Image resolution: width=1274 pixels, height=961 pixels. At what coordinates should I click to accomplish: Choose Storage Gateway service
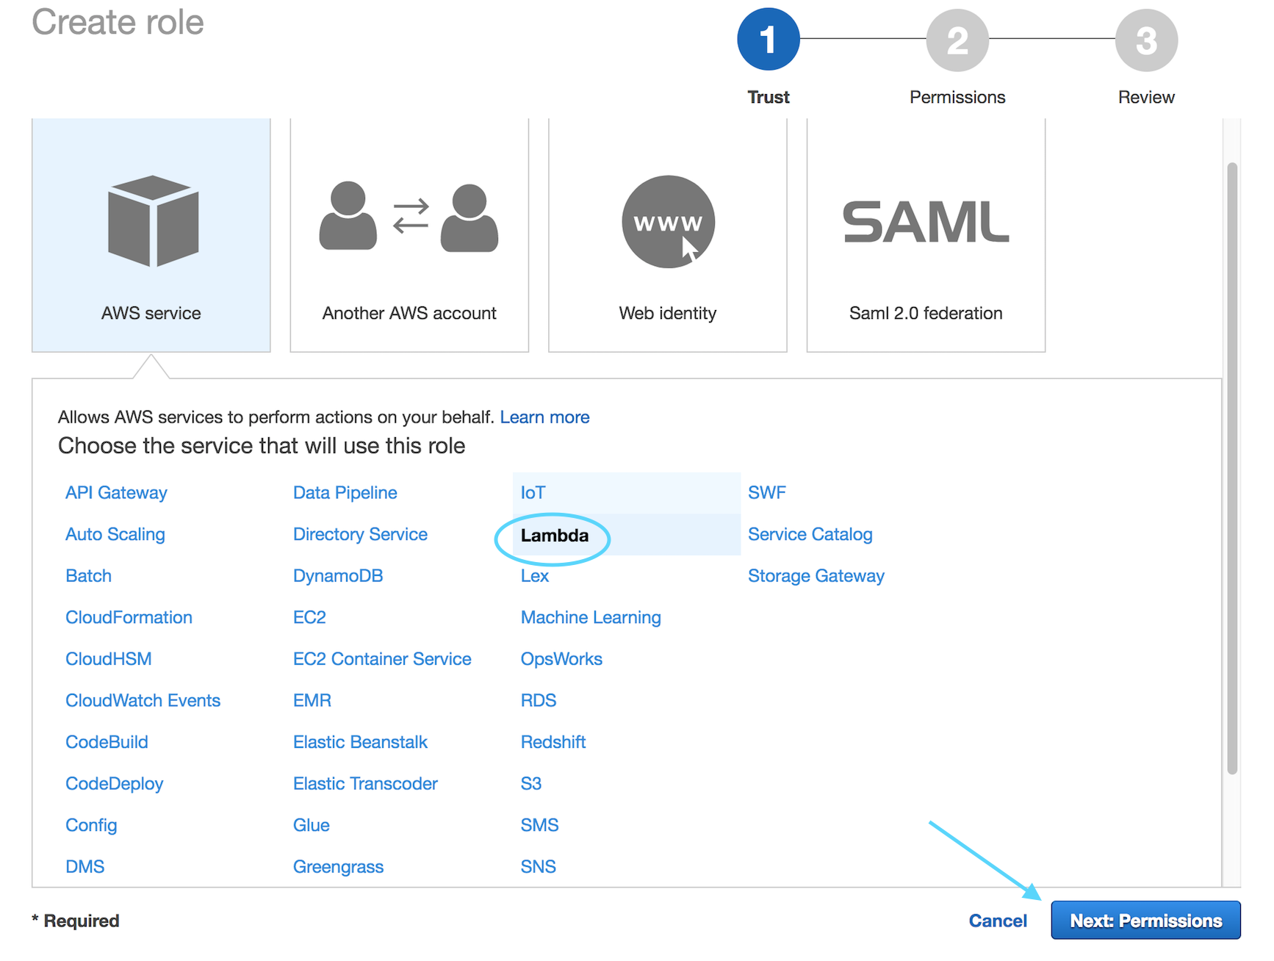click(816, 576)
